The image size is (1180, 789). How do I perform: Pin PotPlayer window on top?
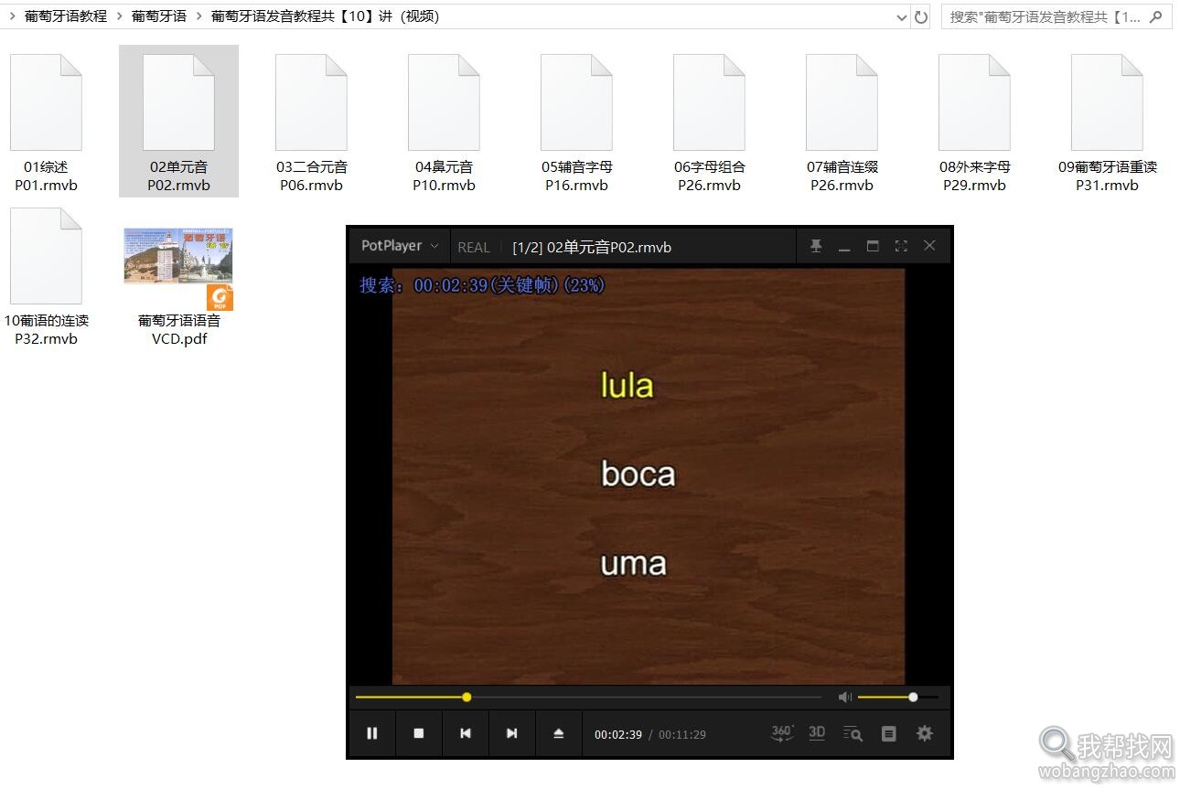[816, 246]
